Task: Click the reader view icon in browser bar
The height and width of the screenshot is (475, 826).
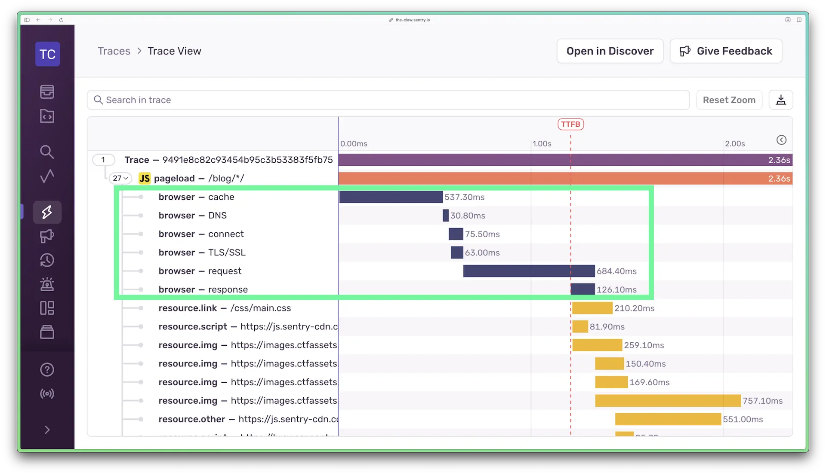Action: point(788,20)
